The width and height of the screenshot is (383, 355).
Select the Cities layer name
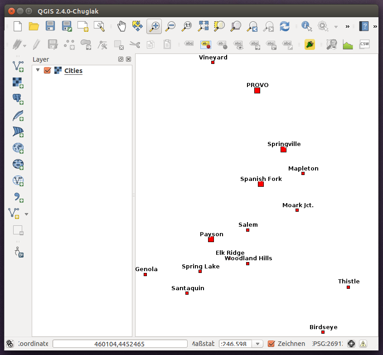[73, 71]
